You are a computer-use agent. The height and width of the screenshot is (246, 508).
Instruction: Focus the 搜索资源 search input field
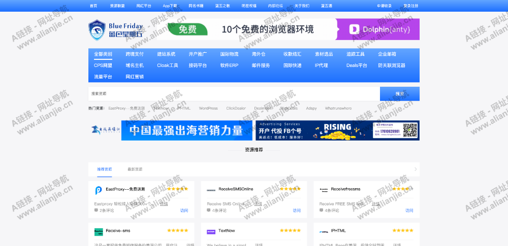pos(234,94)
